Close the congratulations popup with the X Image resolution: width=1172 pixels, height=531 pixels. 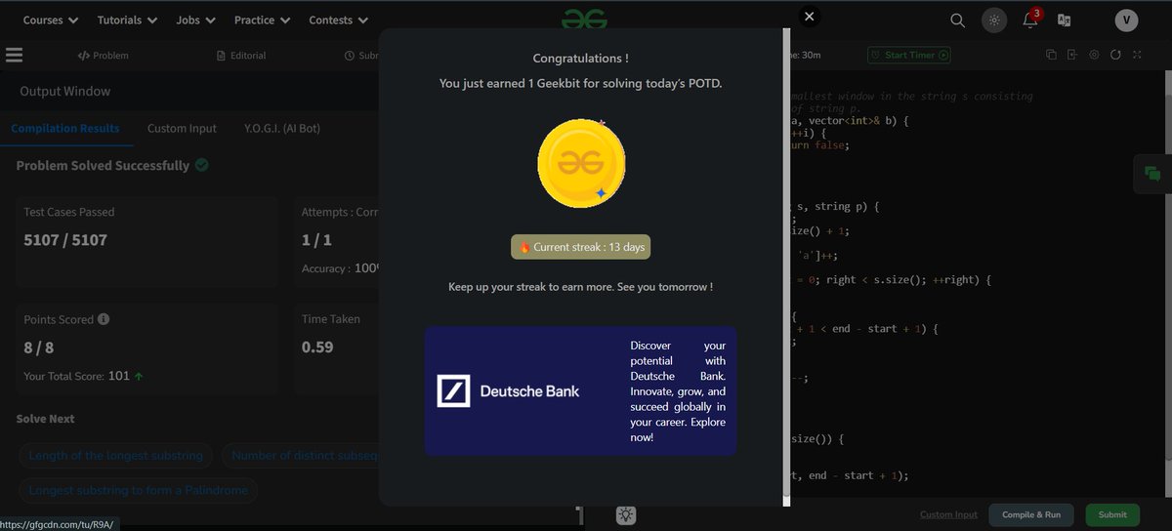[808, 16]
